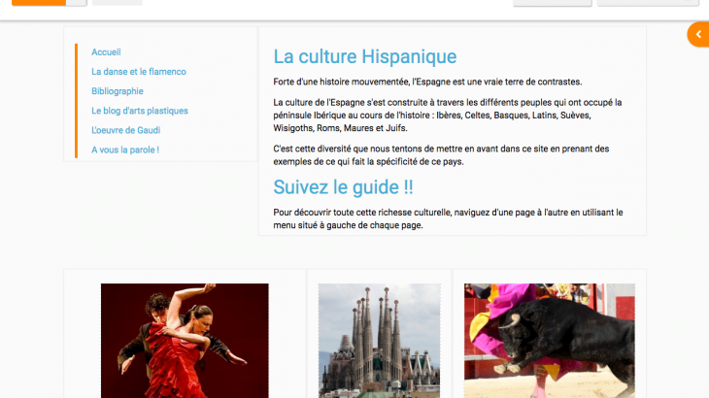Viewport: 709px width, 398px height.
Task: Click the La culture Hispanique heading
Action: click(364, 56)
